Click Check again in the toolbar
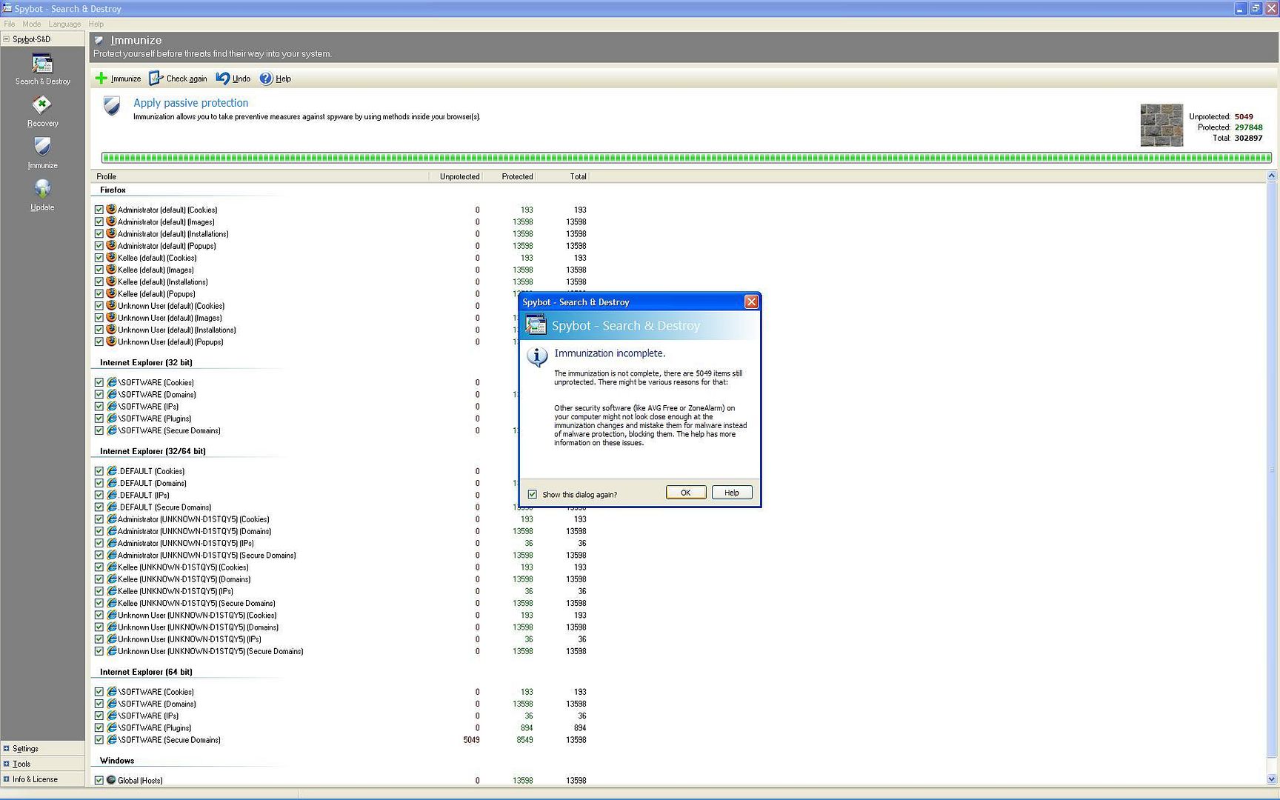This screenshot has width=1280, height=800. (178, 79)
